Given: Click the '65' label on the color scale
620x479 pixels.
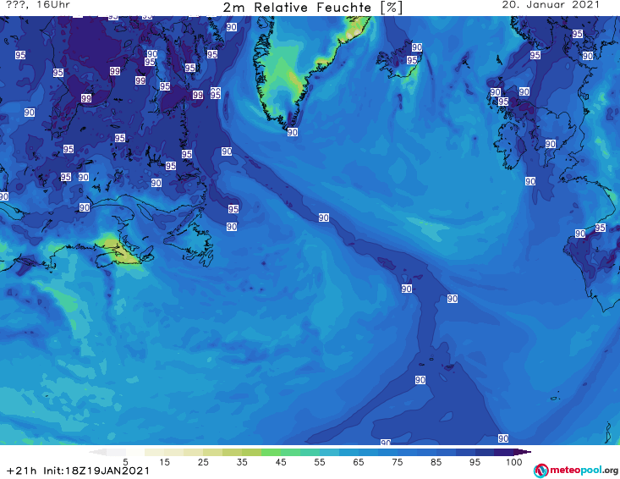Looking at the screenshot, I should (x=359, y=462).
